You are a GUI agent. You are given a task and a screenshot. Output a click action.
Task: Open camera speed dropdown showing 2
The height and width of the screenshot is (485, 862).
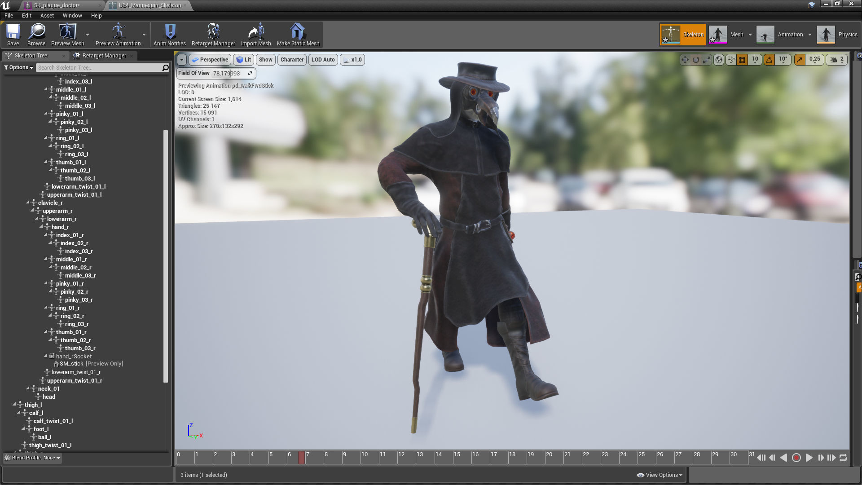pyautogui.click(x=837, y=60)
